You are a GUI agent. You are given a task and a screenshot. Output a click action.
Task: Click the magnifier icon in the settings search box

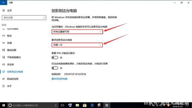44,18
